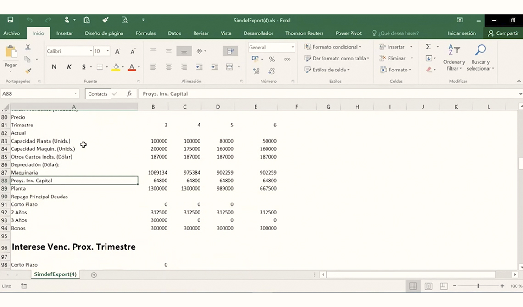Increase indent in cell

coord(215,67)
